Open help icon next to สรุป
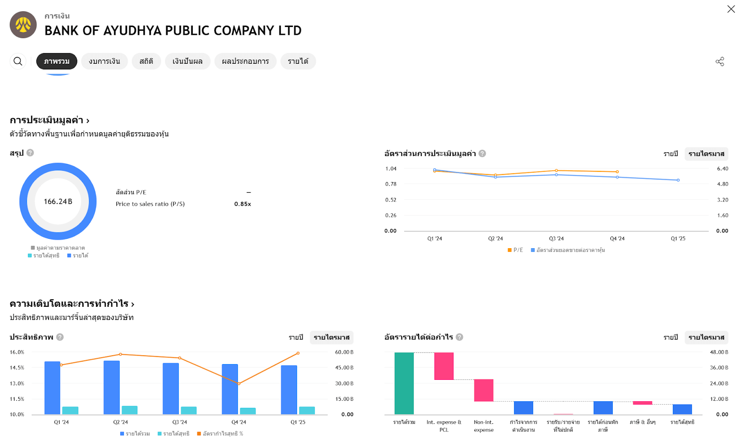 coord(30,153)
